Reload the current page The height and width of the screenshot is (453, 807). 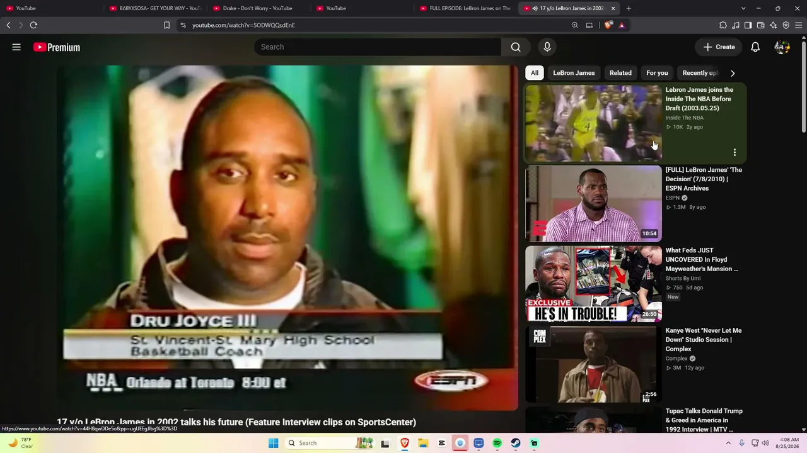click(x=33, y=25)
